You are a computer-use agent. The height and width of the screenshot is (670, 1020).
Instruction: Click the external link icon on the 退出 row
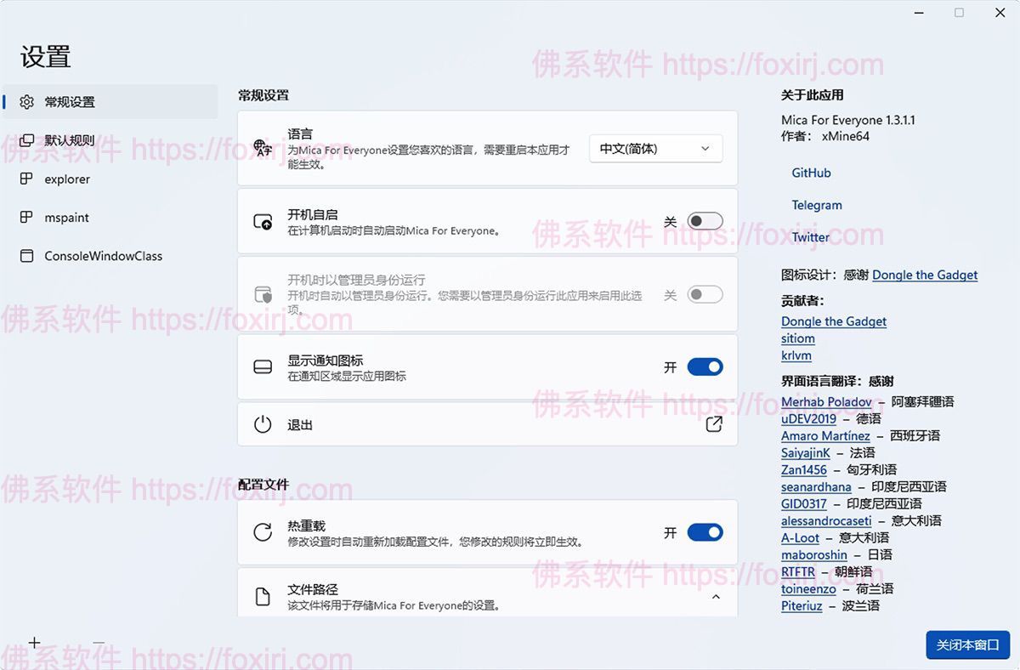tap(714, 423)
